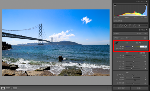Image resolution: width=150 pixels, height=91 pixels.
Task: Select the graduated filter tool
Action: coord(130,26)
